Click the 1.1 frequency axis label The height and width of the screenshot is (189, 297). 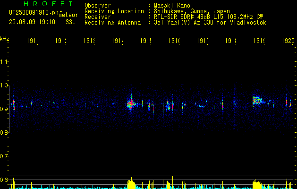(x=4, y=62)
